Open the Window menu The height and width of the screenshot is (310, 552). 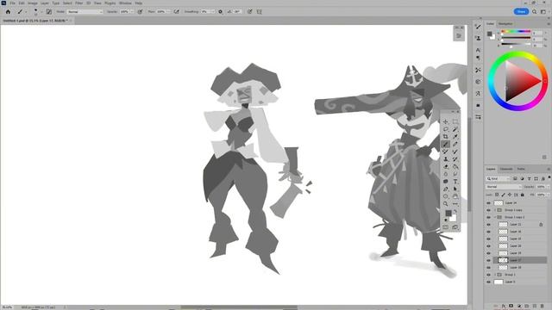pyautogui.click(x=125, y=3)
